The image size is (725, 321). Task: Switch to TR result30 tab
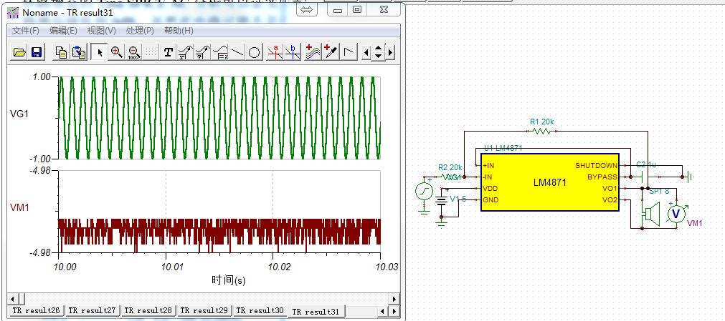tap(260, 311)
